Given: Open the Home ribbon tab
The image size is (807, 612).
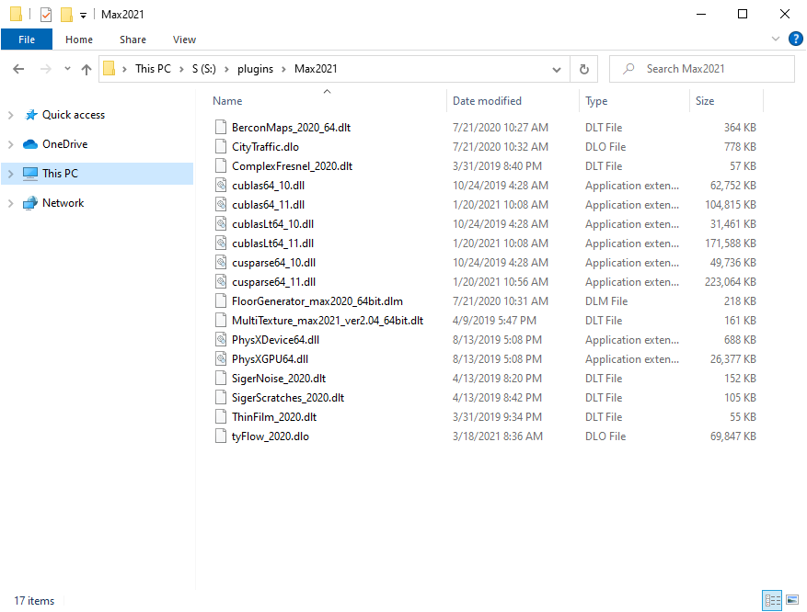Looking at the screenshot, I should tap(79, 40).
